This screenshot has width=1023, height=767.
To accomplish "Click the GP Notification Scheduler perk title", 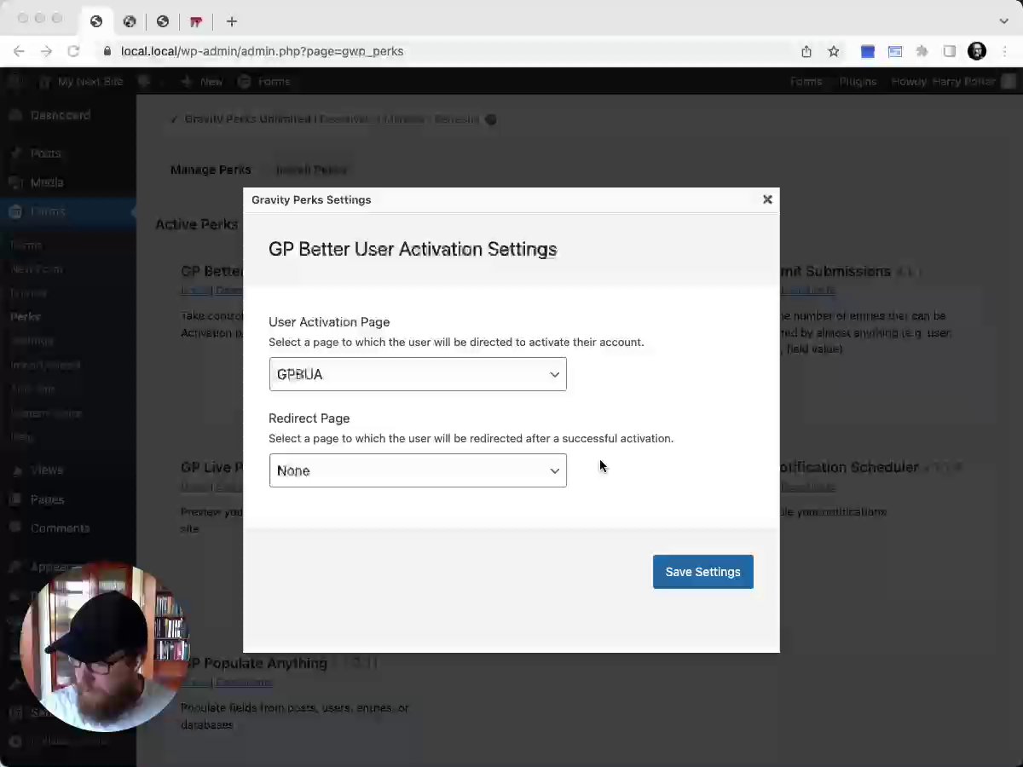I will (x=849, y=467).
